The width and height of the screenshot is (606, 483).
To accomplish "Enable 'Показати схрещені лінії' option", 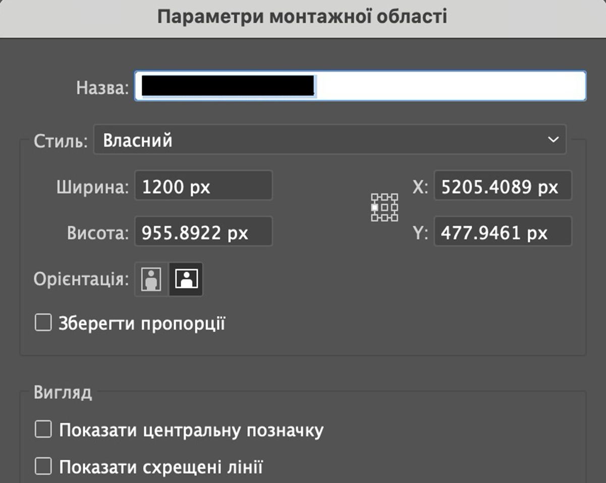I will pos(43,465).
